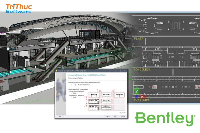Click the 'Drawing Layout Options' heading
This screenshot has height=133, width=200.
click(76, 78)
